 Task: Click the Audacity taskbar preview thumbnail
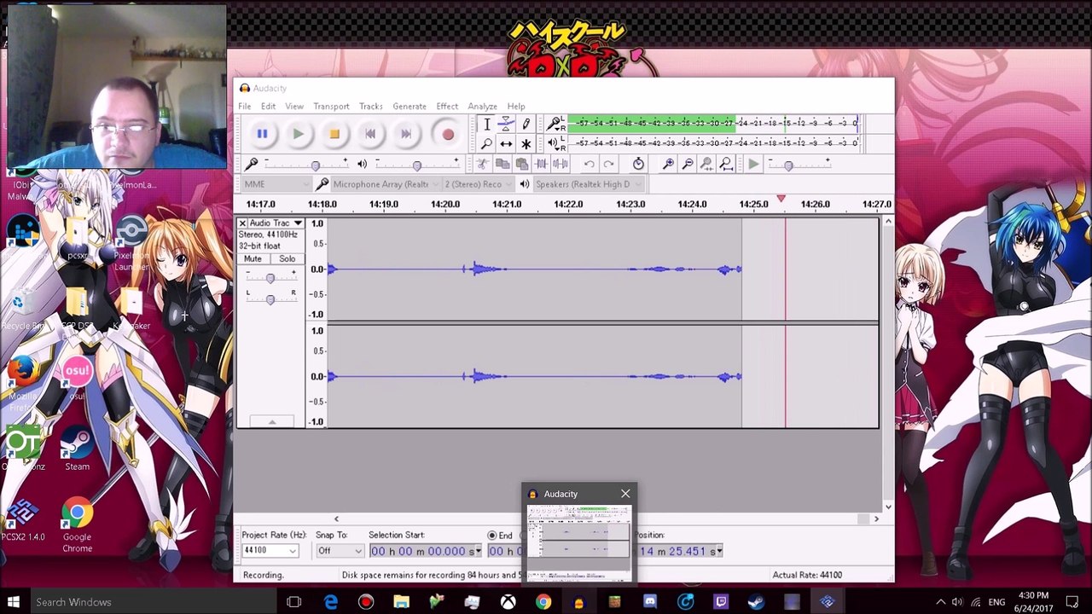pos(579,542)
